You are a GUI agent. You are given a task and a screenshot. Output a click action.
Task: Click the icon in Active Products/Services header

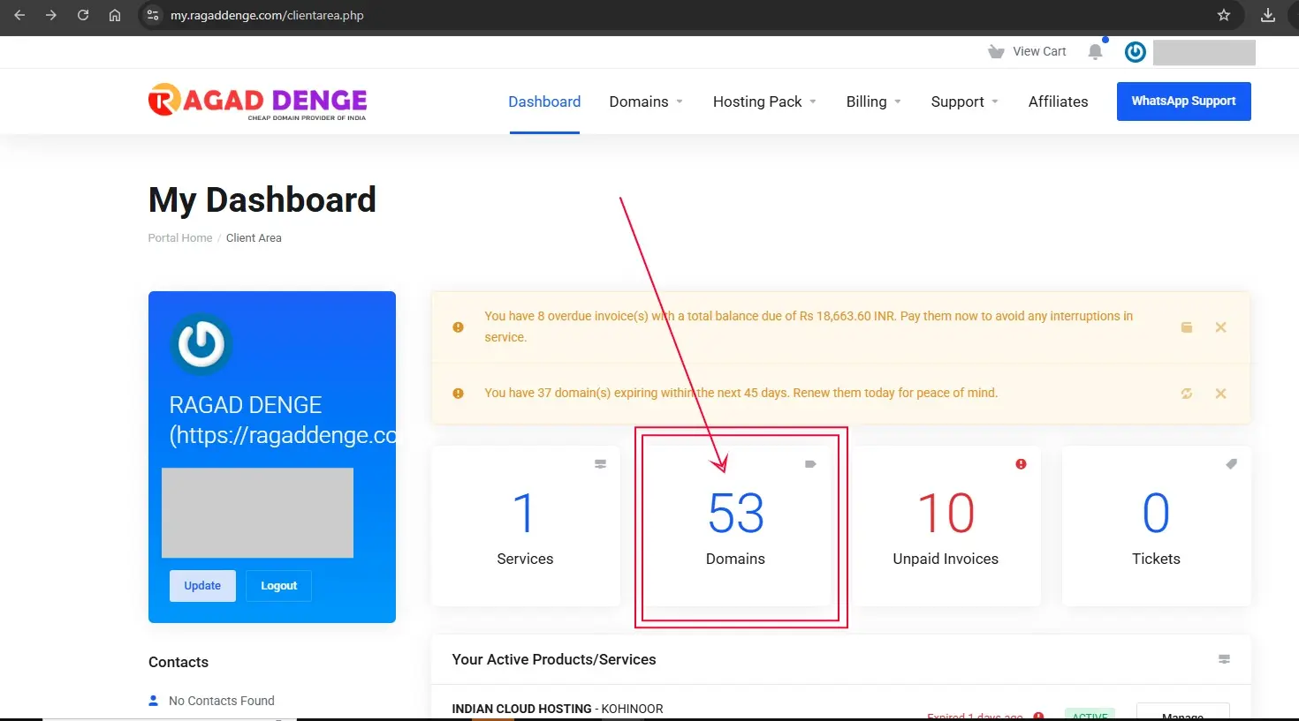point(1224,659)
